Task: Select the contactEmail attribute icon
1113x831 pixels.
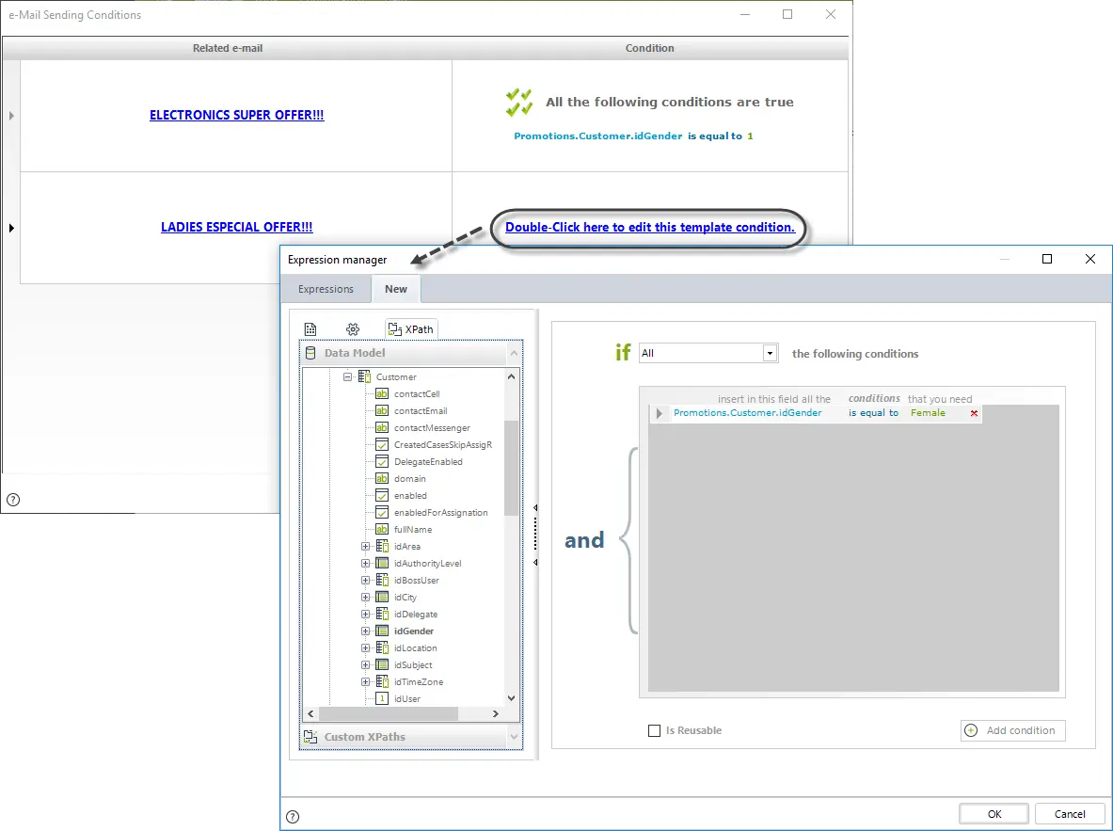Action: click(x=382, y=410)
